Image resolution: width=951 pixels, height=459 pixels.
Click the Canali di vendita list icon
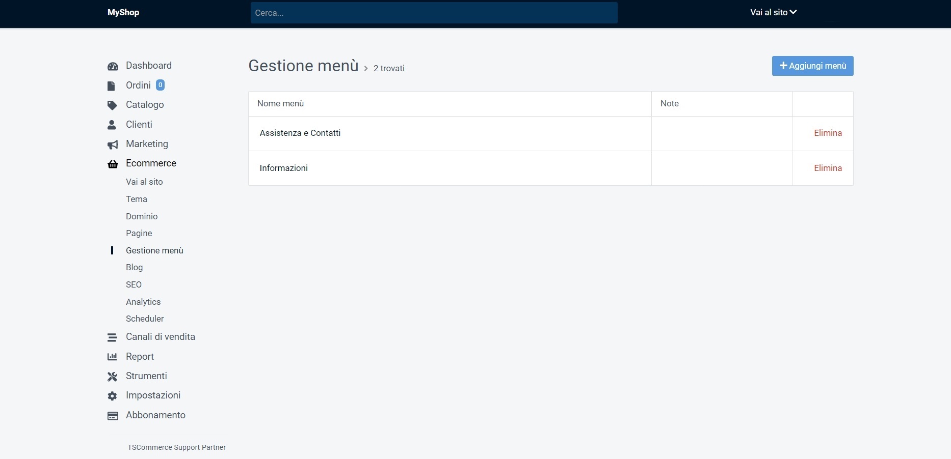pos(112,337)
